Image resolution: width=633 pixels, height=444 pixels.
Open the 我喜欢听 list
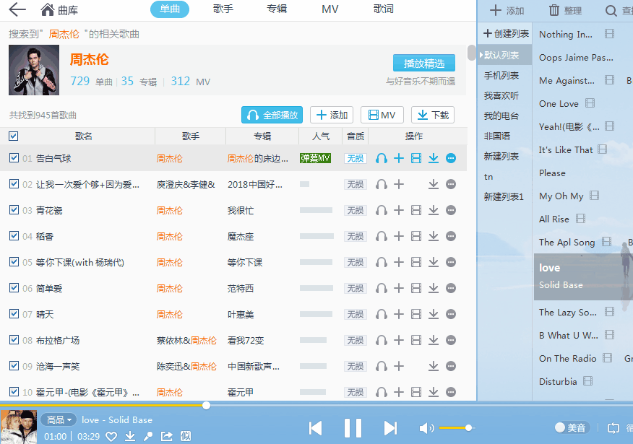pyautogui.click(x=501, y=96)
